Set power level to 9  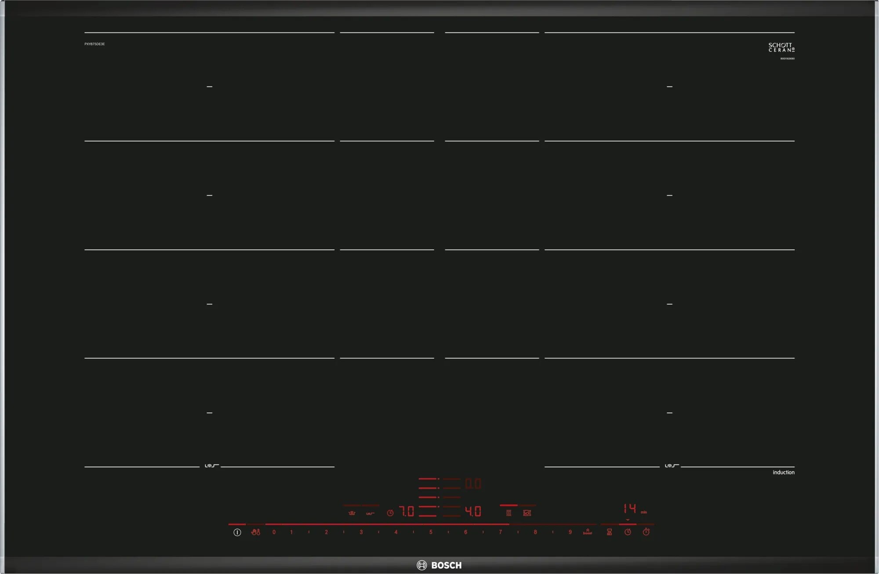tap(570, 532)
